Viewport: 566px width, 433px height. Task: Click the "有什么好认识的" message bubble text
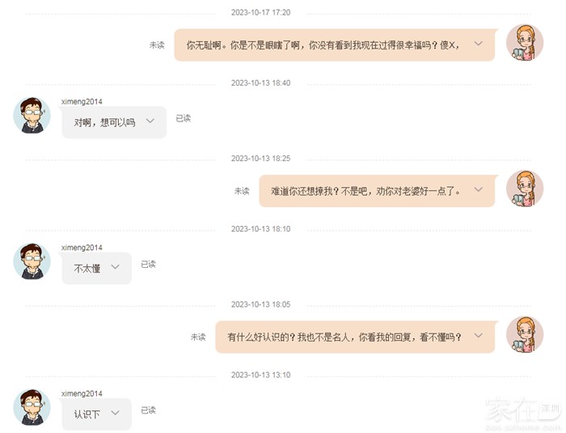click(x=344, y=337)
